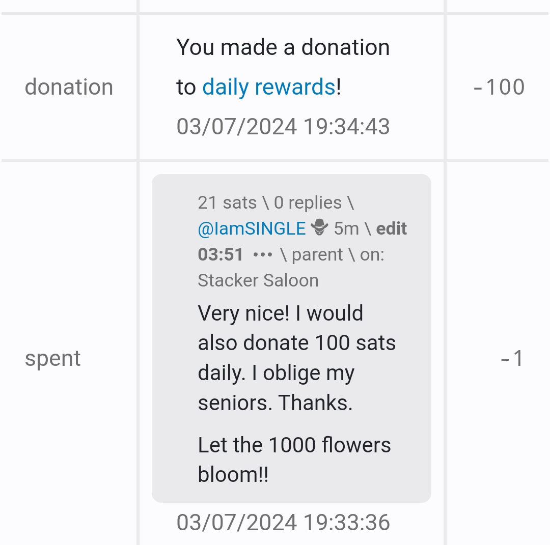Viewport: 550px width, 545px height.
Task: Click the 03:51 edit countdown timer
Action: coord(220,254)
